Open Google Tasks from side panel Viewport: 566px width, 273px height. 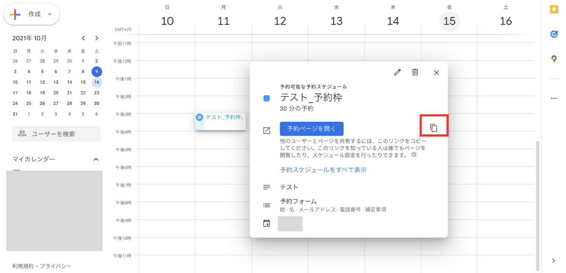pyautogui.click(x=554, y=35)
